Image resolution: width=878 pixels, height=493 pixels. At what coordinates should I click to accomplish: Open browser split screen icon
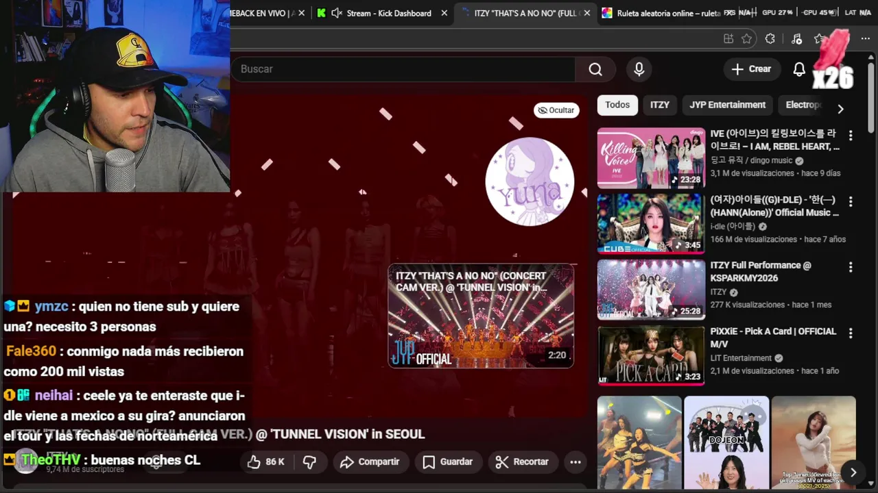point(728,39)
